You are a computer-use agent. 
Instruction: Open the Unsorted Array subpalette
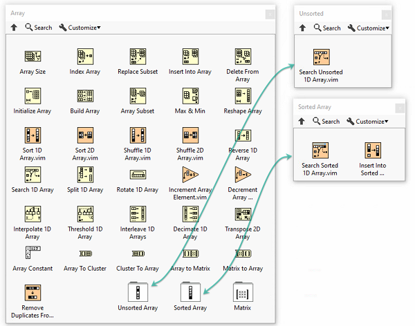tap(138, 292)
